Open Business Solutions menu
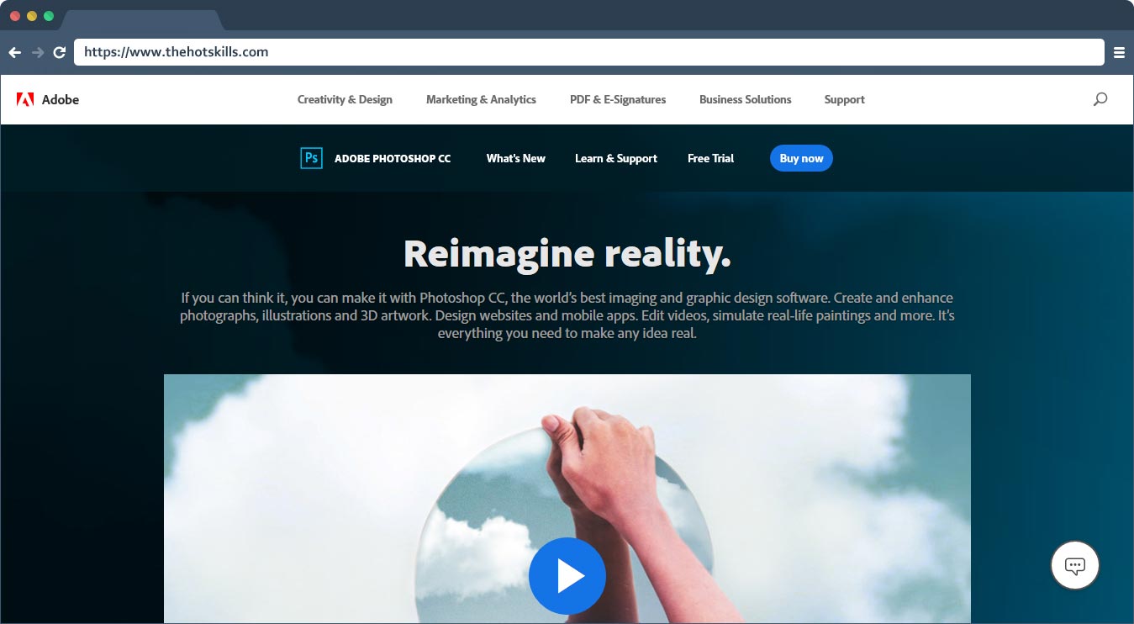Viewport: 1134px width, 624px height. click(x=746, y=99)
